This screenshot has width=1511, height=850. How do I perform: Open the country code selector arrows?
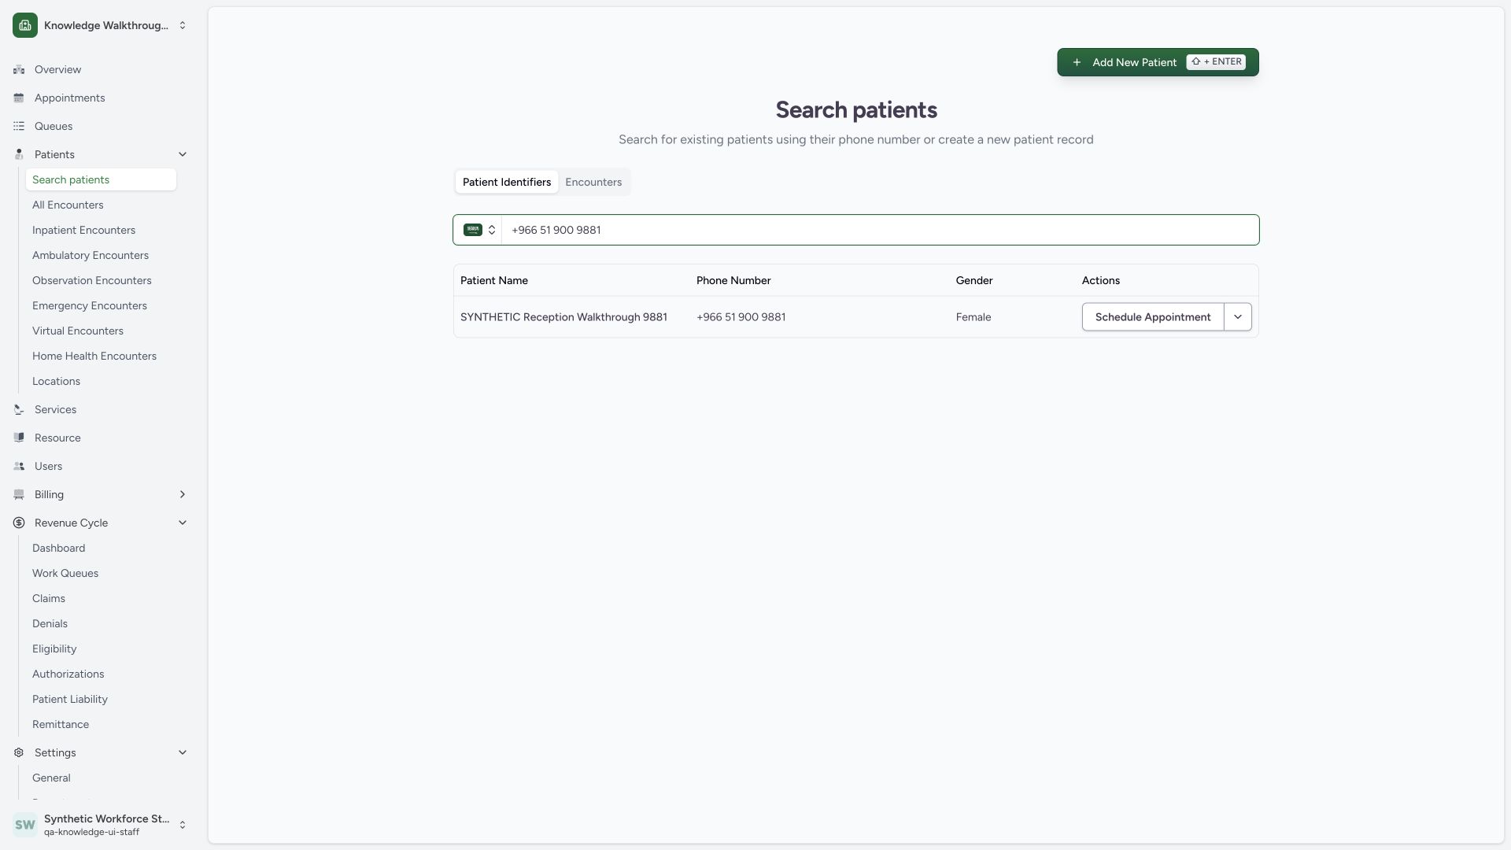point(492,230)
